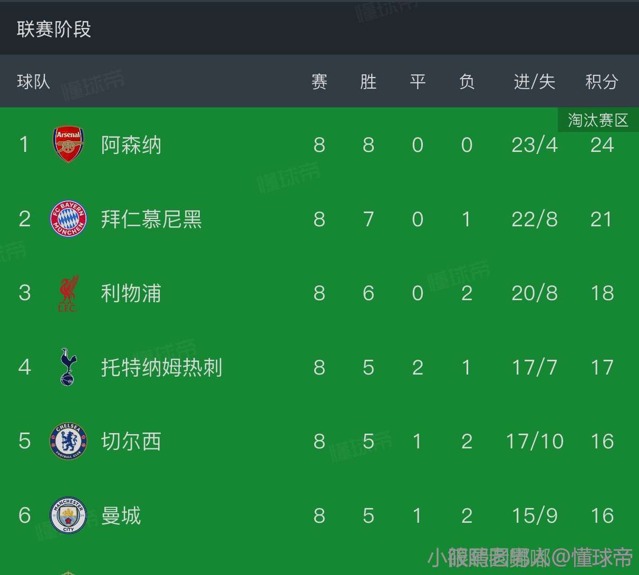Sort by the 积分 column header
The image size is (639, 575).
click(x=602, y=82)
